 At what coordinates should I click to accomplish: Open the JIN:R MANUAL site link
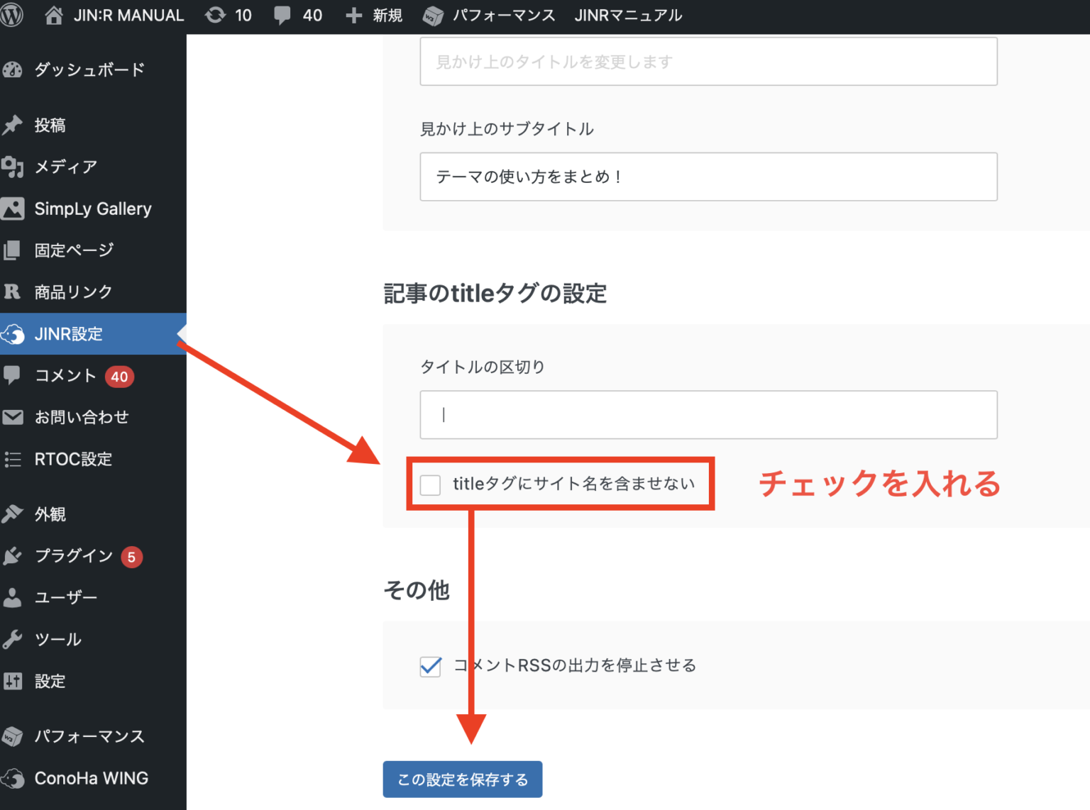[128, 15]
